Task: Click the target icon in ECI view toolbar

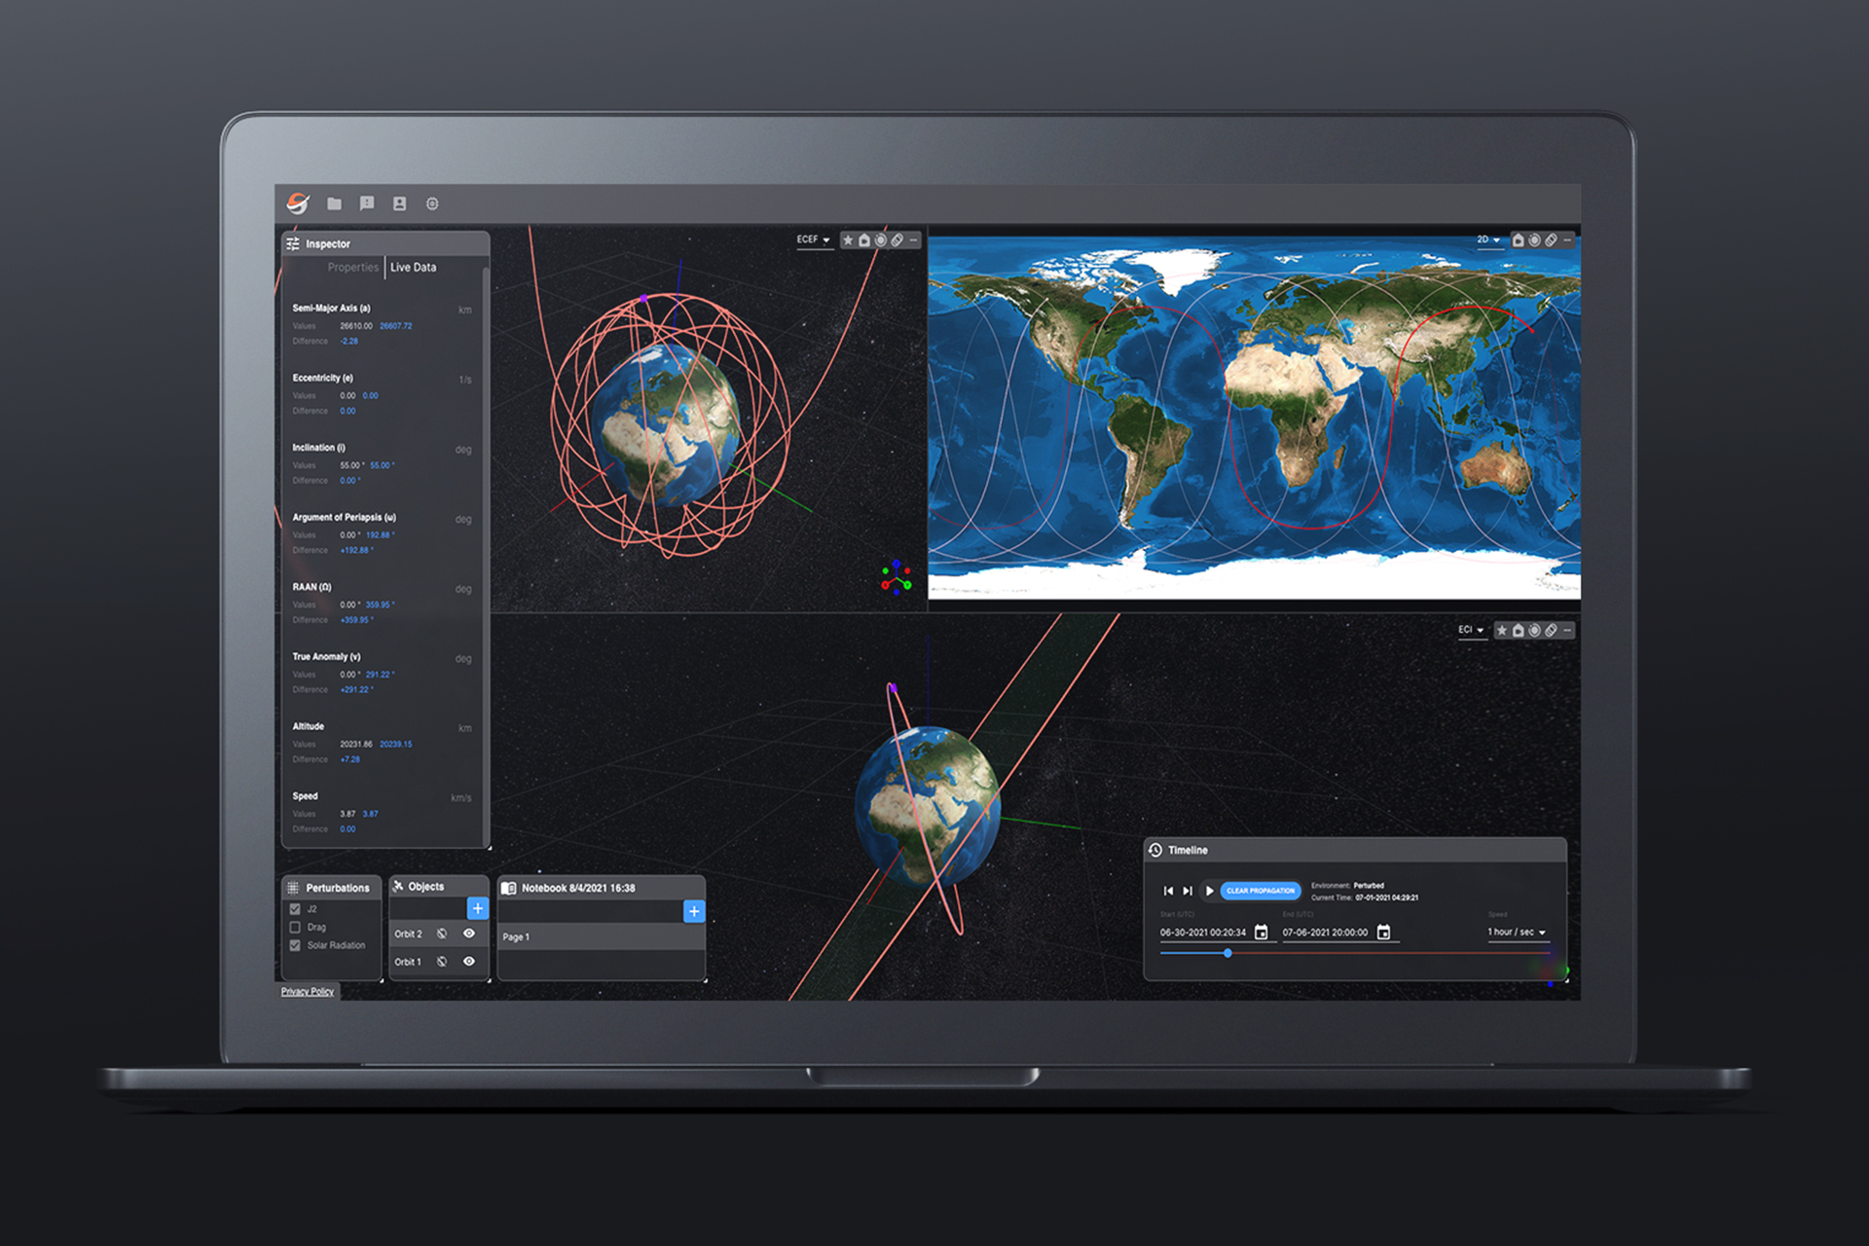Action: tap(1535, 631)
